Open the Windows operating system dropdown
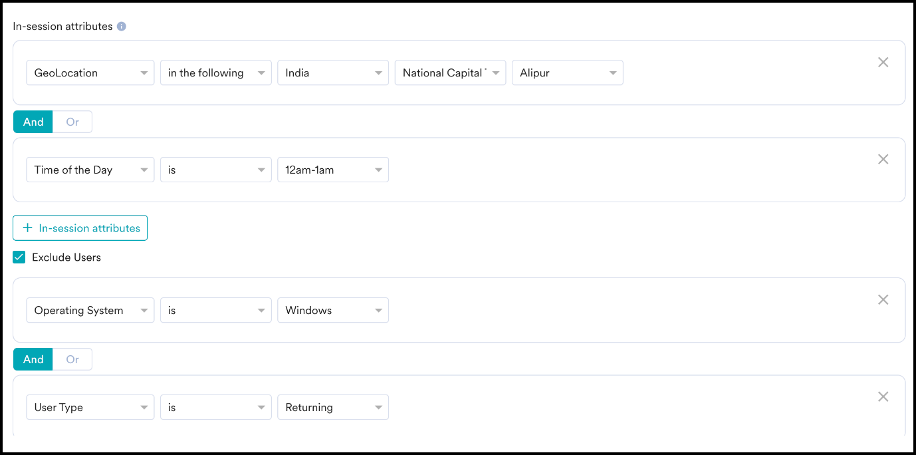 point(332,311)
